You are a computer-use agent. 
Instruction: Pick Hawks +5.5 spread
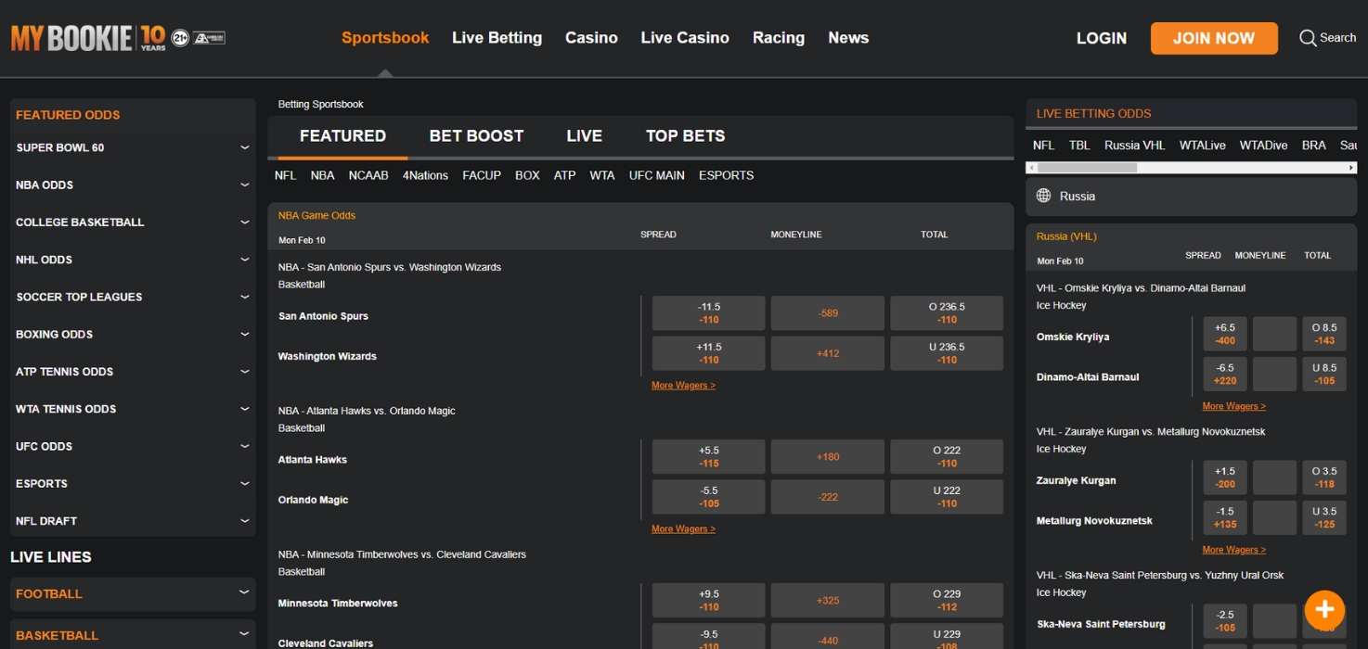[x=709, y=457]
